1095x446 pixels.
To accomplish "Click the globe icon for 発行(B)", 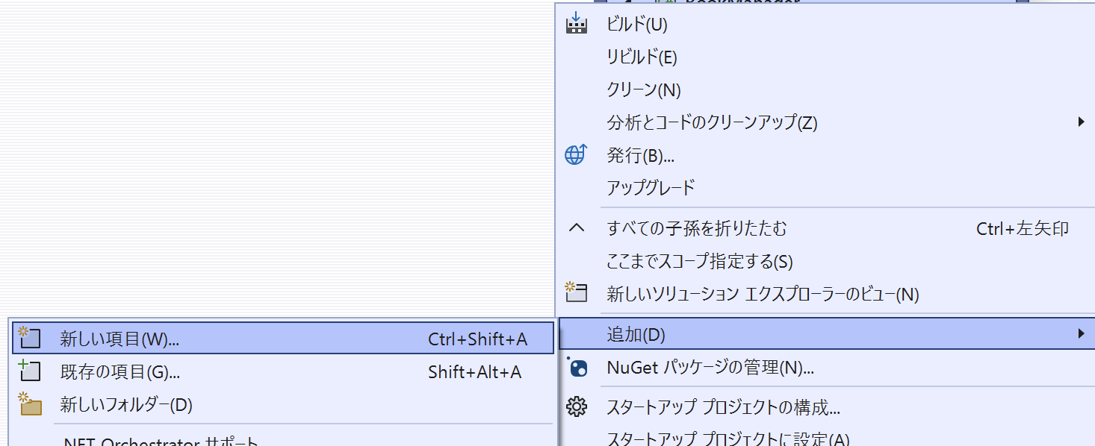I will 576,155.
